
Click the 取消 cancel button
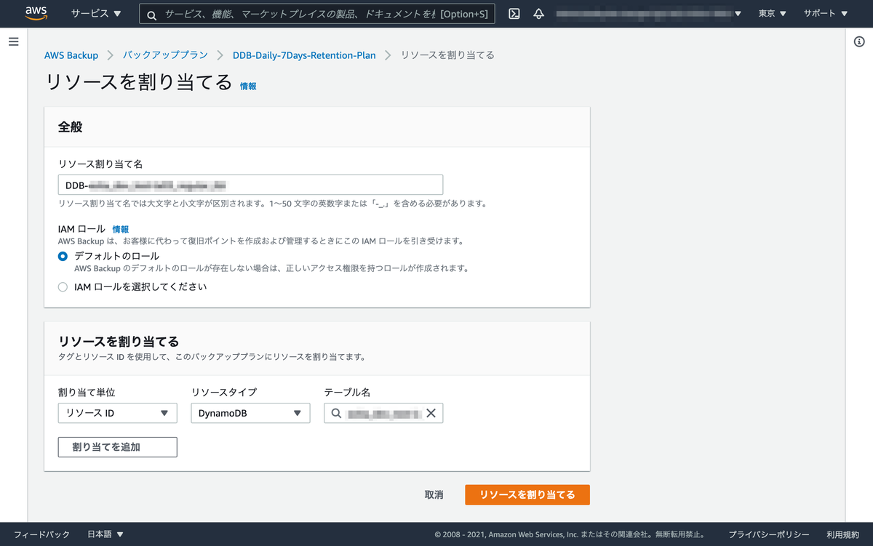tap(434, 494)
